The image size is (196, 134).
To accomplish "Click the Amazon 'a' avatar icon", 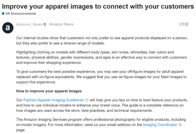I will pyautogui.click(x=8, y=28).
